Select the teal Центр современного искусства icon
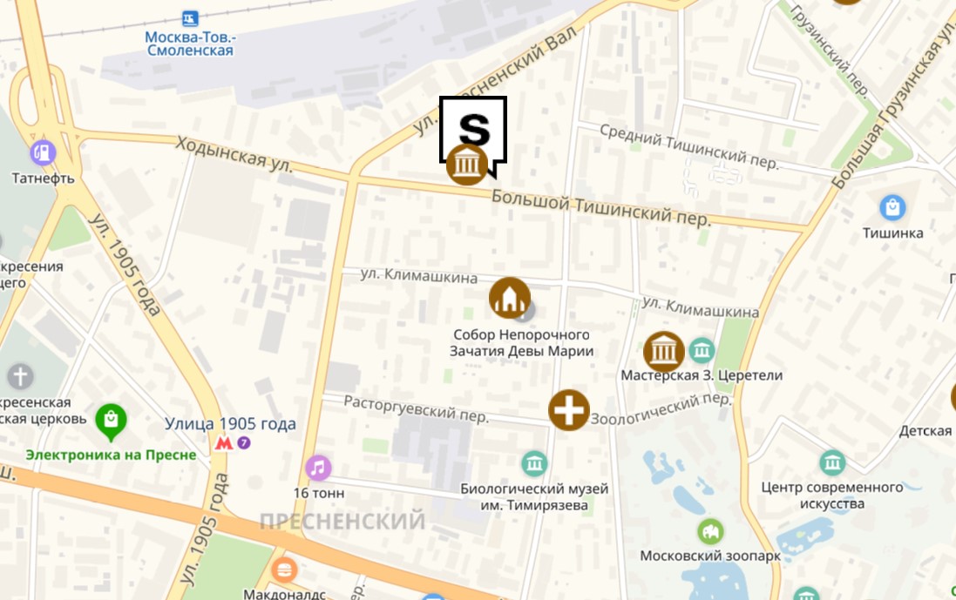Screen dimensions: 956x600 (832, 463)
